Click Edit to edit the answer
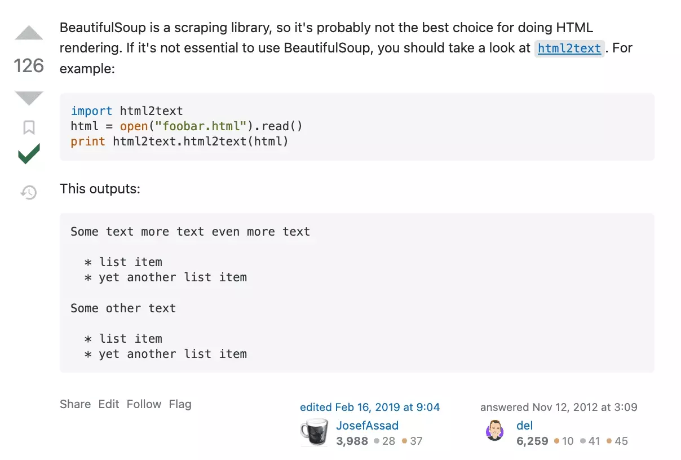Viewport: 681px width, 460px height. tap(109, 404)
